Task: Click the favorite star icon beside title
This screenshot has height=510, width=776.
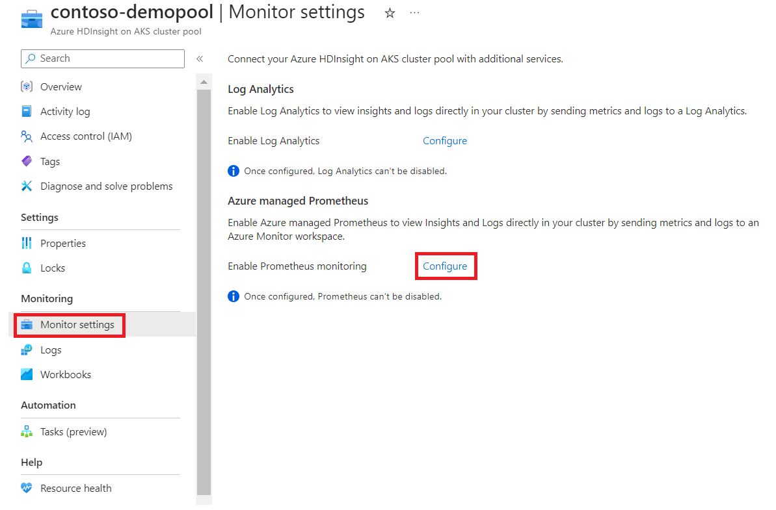Action: click(390, 14)
